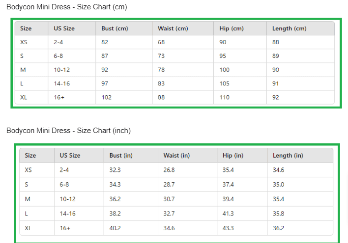Select the length value 89 cell
This screenshot has width=348, height=243.
[276, 56]
